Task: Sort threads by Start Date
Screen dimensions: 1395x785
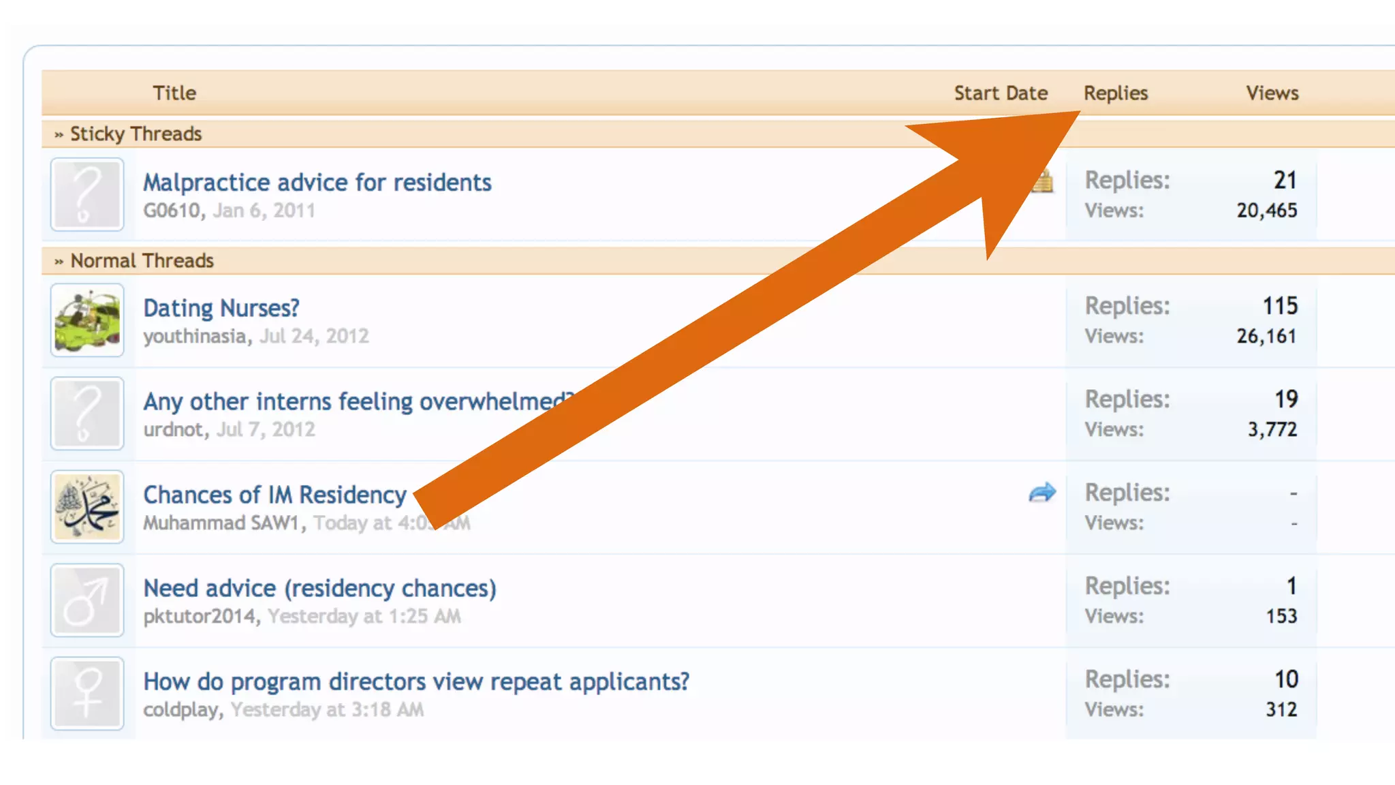Action: 1000,93
